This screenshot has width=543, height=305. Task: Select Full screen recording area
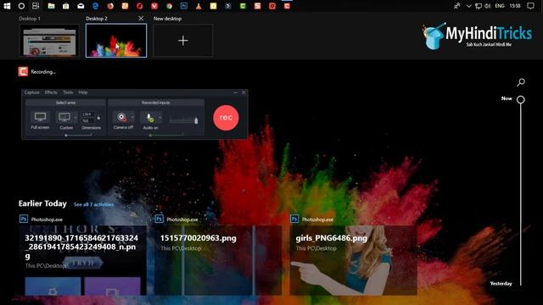click(x=40, y=120)
